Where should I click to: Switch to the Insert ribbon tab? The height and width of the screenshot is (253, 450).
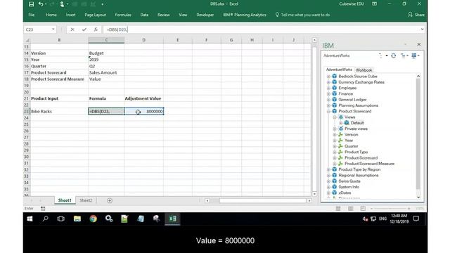[x=70, y=15]
